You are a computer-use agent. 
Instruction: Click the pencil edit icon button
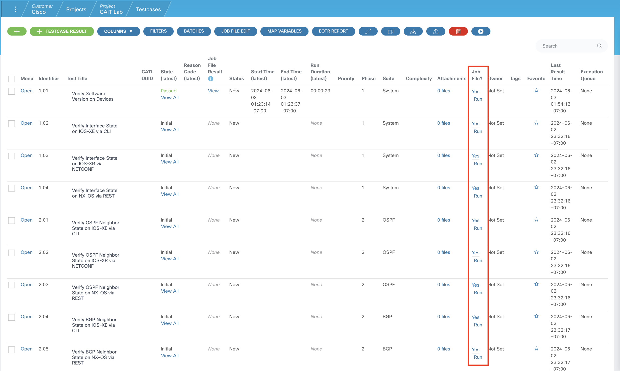tap(368, 31)
